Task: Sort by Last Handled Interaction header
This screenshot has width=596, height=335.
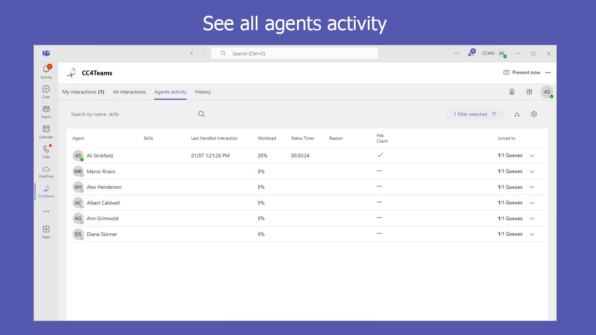Action: (x=214, y=138)
